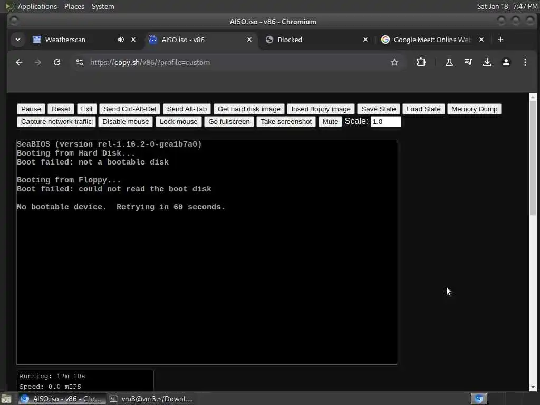Open Chrome Labs flask icon
The width and height of the screenshot is (540, 405).
[x=449, y=62]
